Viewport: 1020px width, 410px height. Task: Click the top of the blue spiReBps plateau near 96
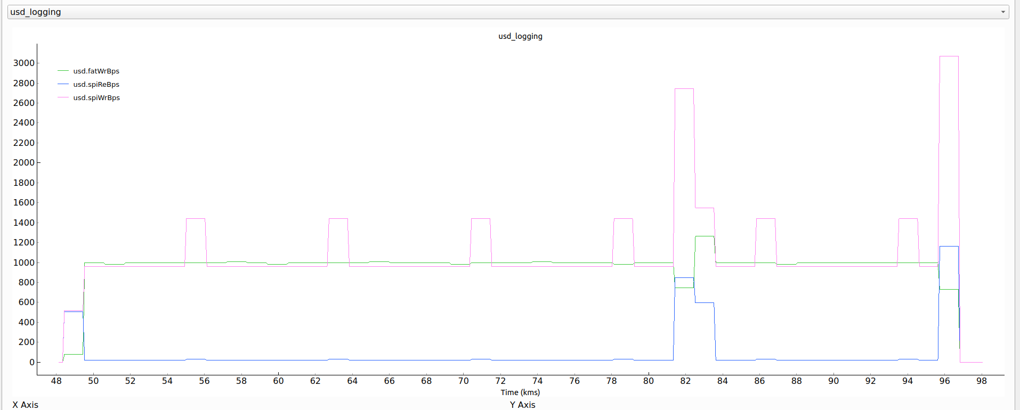(x=949, y=247)
